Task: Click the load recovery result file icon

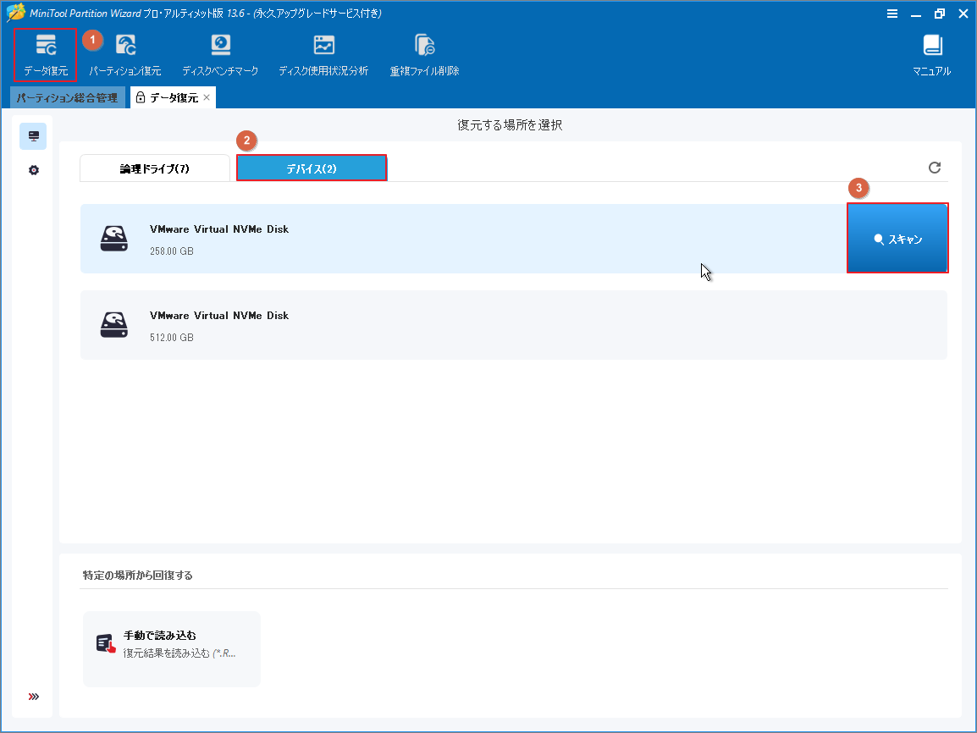Action: click(x=106, y=644)
